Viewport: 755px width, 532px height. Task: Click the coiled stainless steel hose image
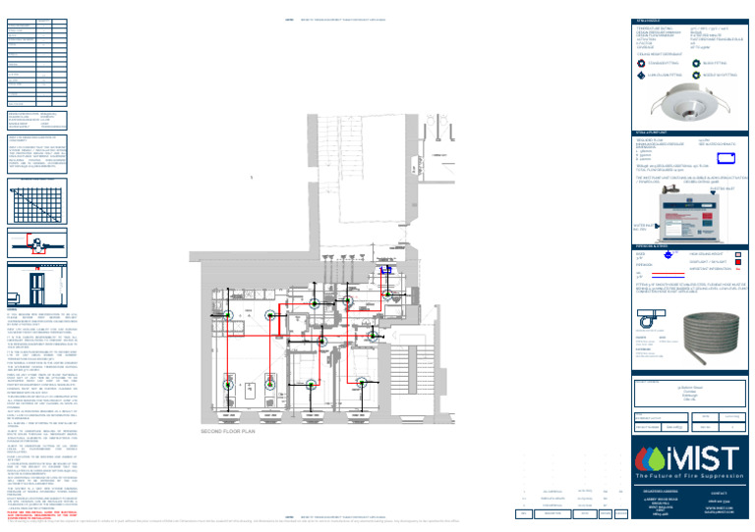pos(711,337)
